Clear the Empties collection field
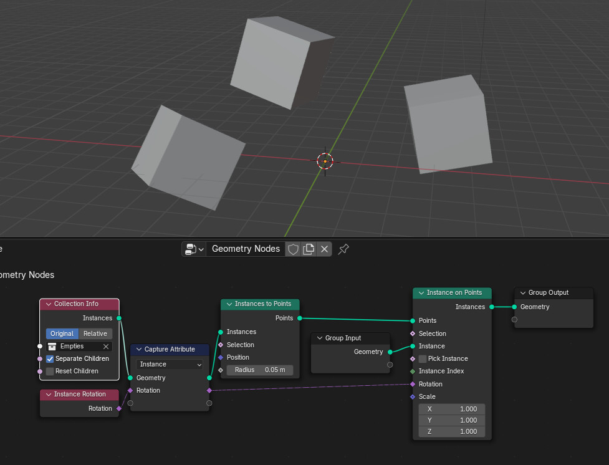Screen dimensions: 609x465 pyautogui.click(x=105, y=347)
